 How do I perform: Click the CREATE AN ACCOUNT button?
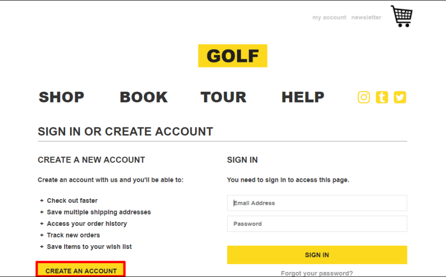[81, 270]
